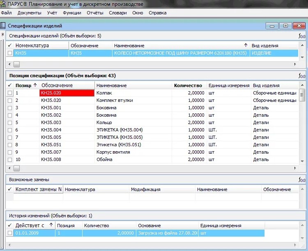Click the checkmark header icon in История изменений
Viewport: 308px width, 251px height.
click(10, 226)
